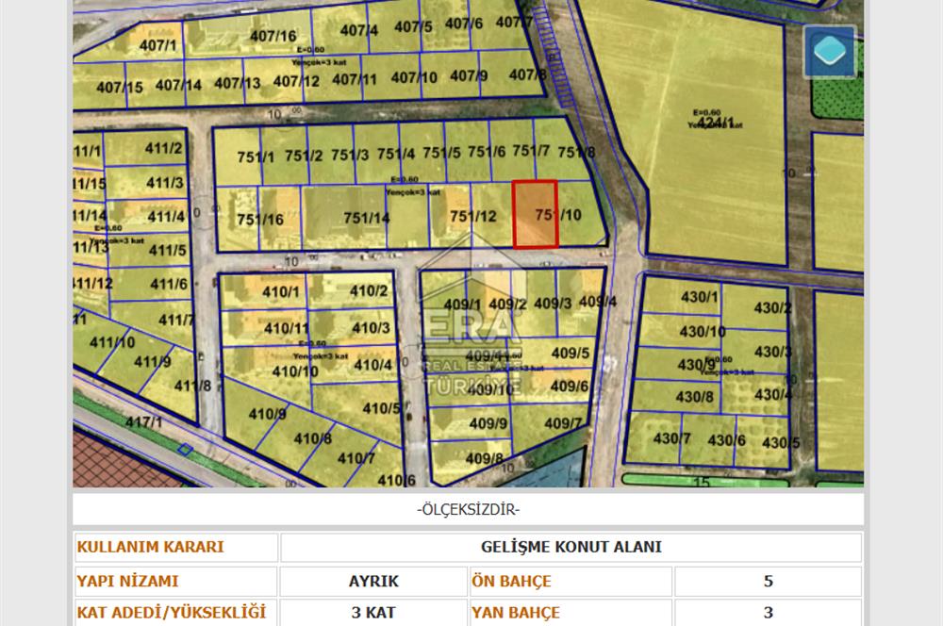Select the GELİŞME KONUT ALANI value cell
This screenshot has width=943, height=626.
[571, 548]
